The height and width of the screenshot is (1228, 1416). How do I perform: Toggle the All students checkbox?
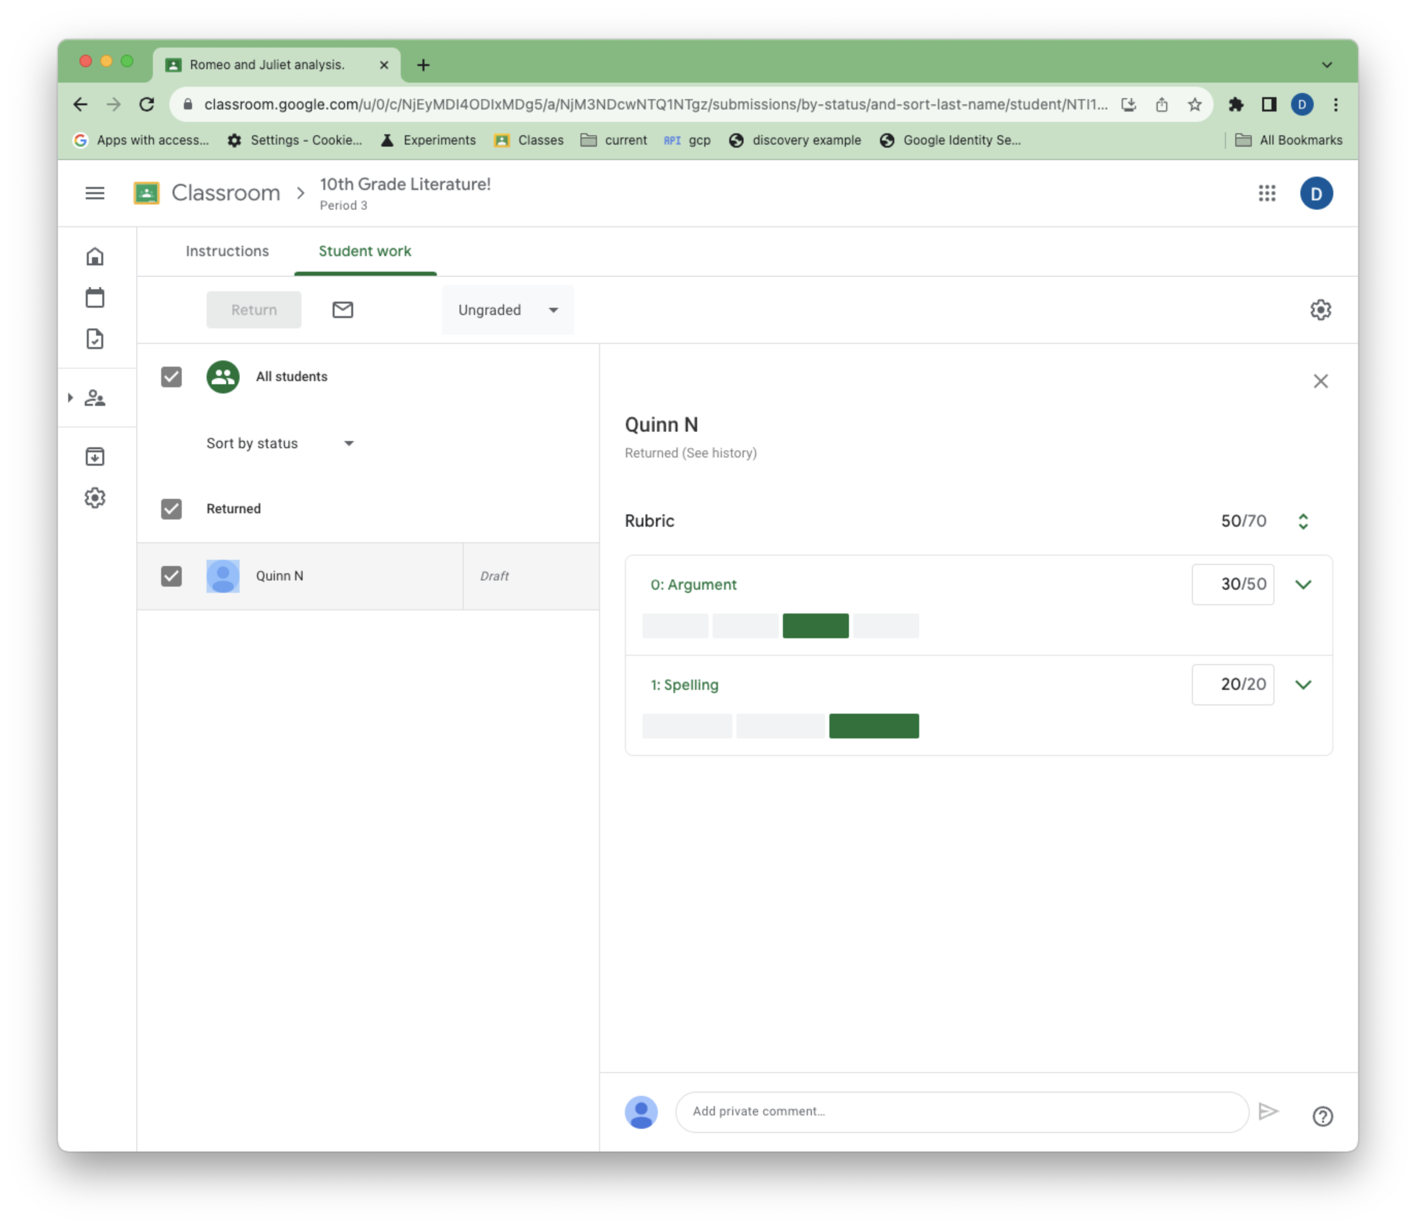point(172,375)
